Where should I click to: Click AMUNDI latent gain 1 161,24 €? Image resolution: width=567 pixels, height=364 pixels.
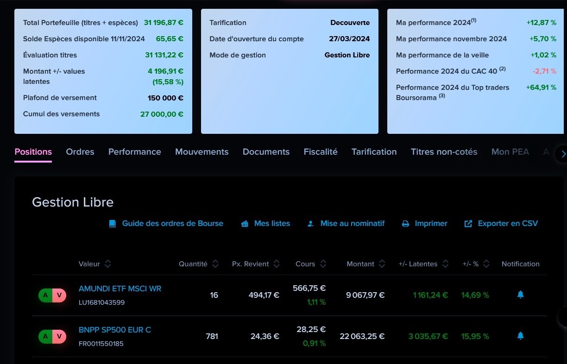tap(431, 295)
